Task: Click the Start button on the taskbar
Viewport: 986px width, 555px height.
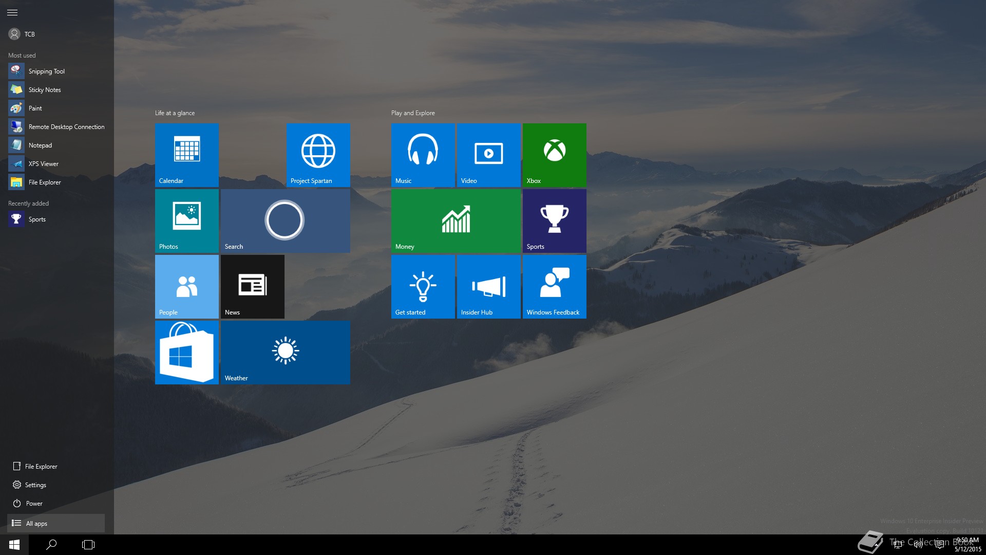Action: [14, 545]
